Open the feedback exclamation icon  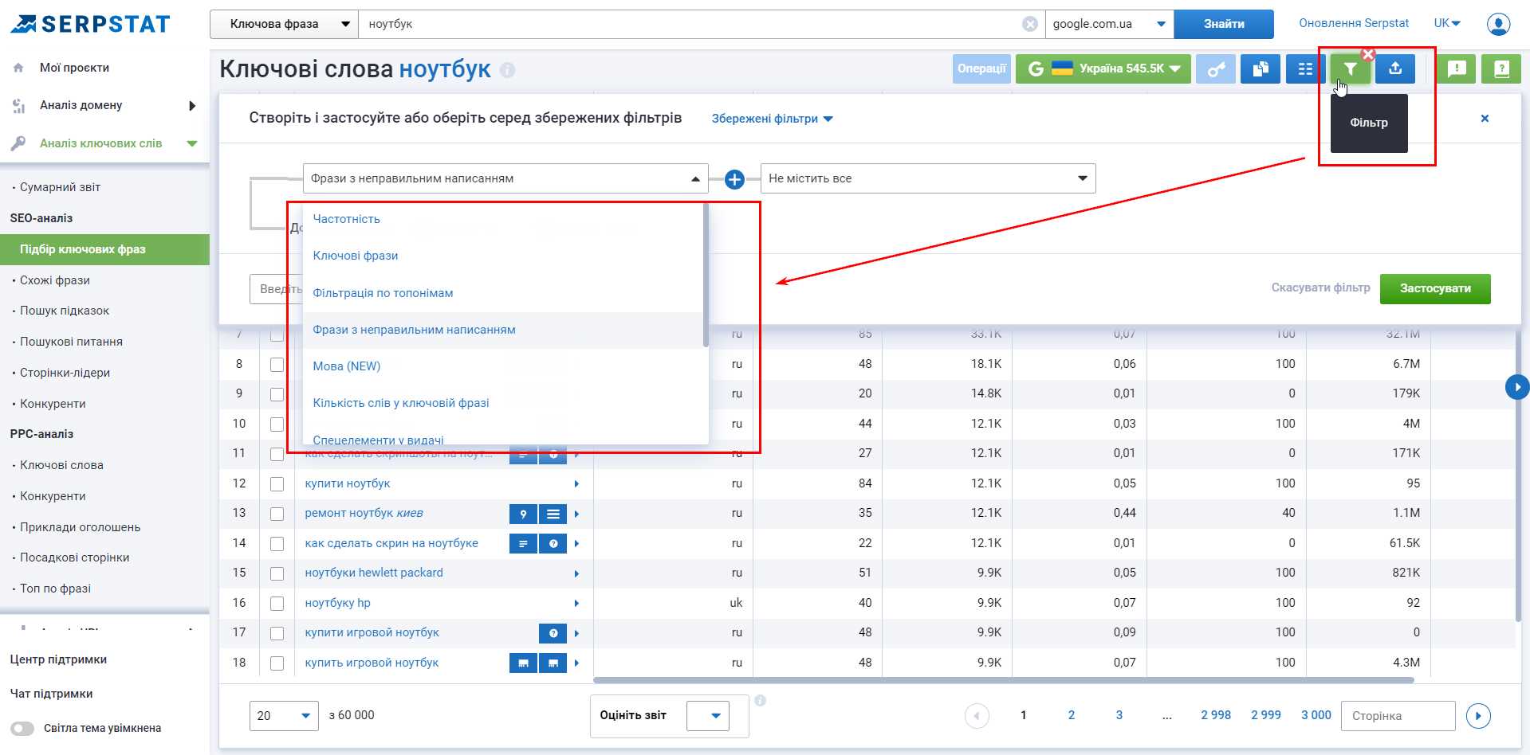click(x=1457, y=69)
